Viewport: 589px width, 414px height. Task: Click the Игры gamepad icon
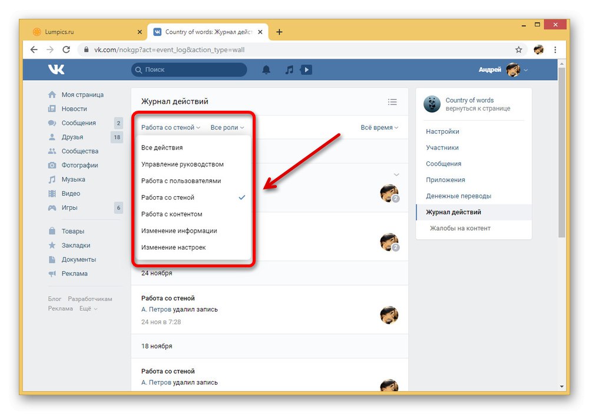(52, 208)
